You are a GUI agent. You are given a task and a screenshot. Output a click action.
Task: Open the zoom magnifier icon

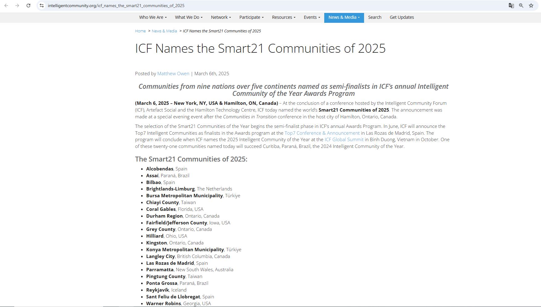pyautogui.click(x=521, y=6)
